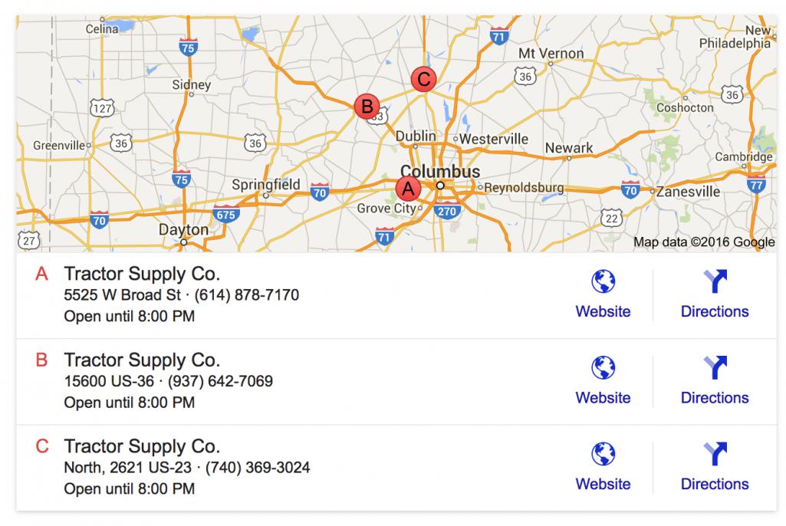The height and width of the screenshot is (526, 786).
Task: Get Directions to 5525 W Broad St store
Action: pyautogui.click(x=715, y=311)
